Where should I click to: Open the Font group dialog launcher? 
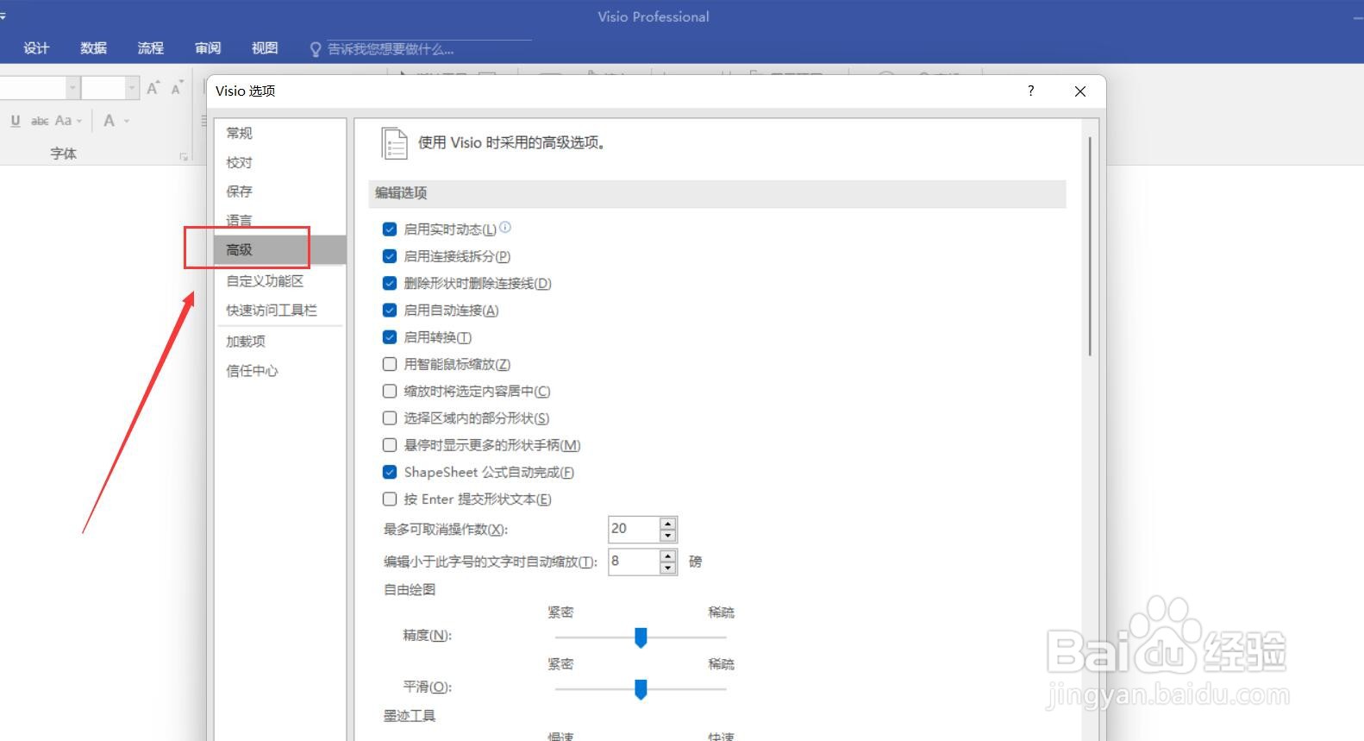[x=183, y=156]
